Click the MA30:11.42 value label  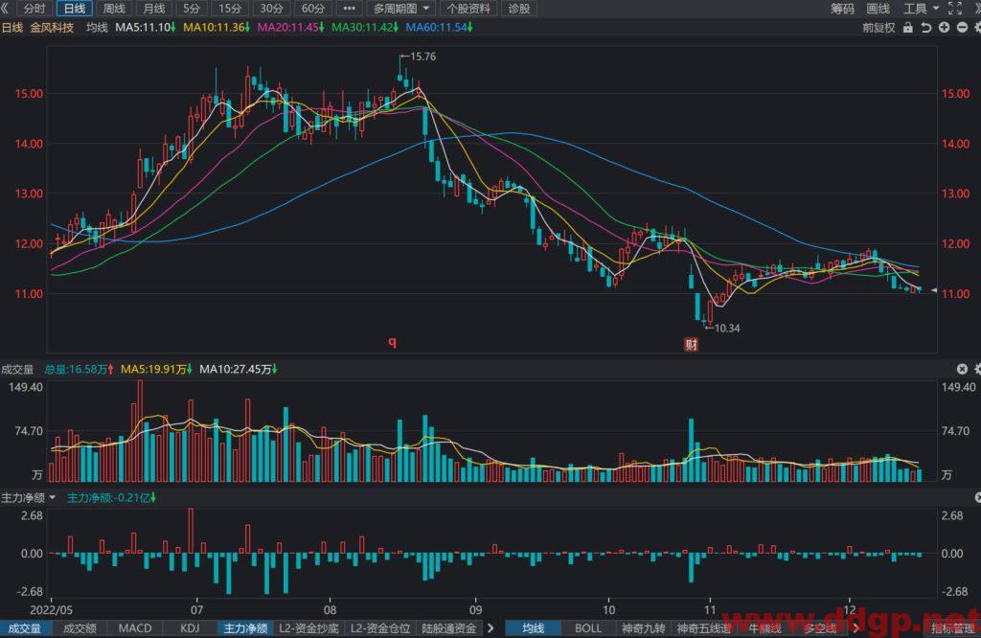[x=365, y=28]
